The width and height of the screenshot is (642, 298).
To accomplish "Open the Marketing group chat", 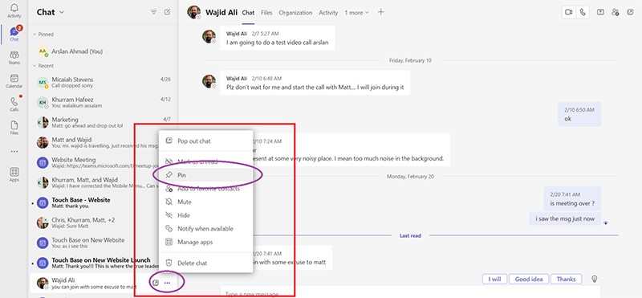I will pos(104,123).
